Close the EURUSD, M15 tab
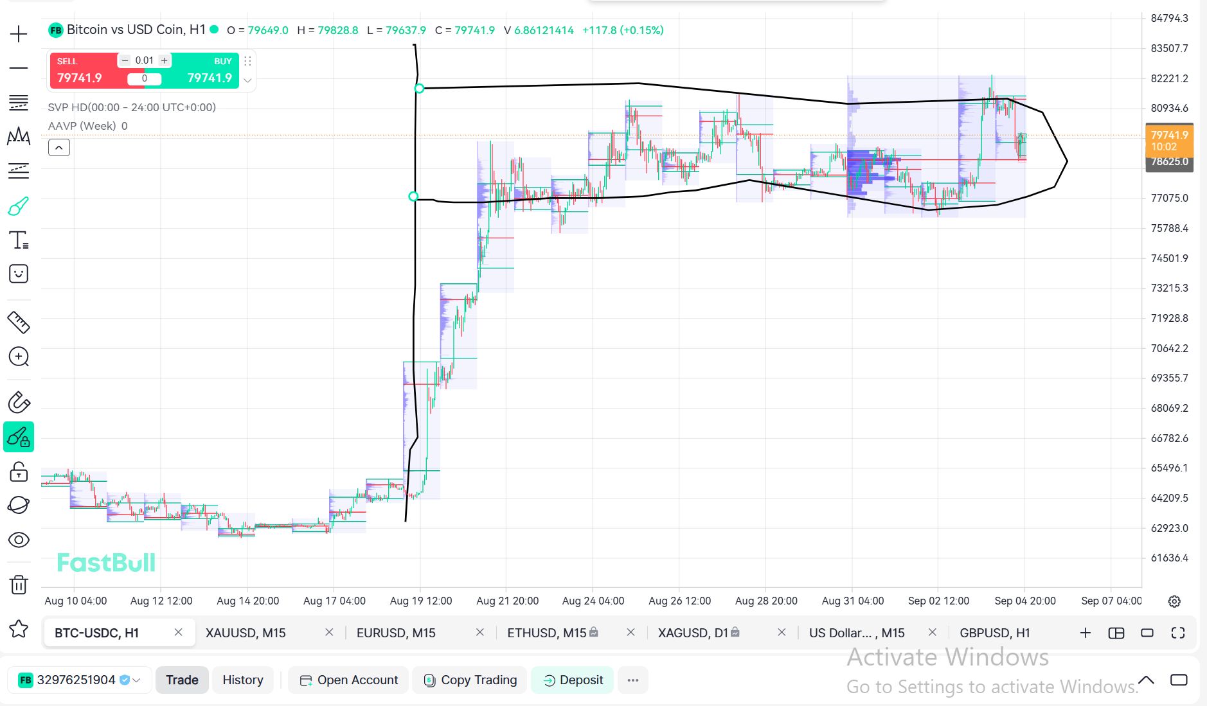This screenshot has height=706, width=1207. tap(479, 633)
